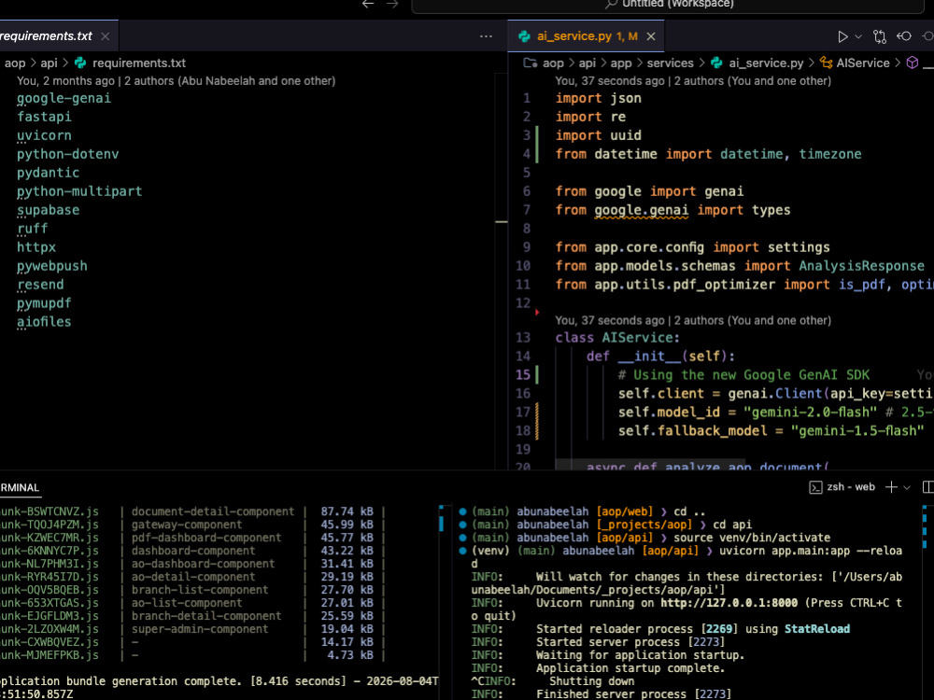Click the underlined 'google.genai' import on line 7
This screenshot has width=934, height=700.
point(642,210)
